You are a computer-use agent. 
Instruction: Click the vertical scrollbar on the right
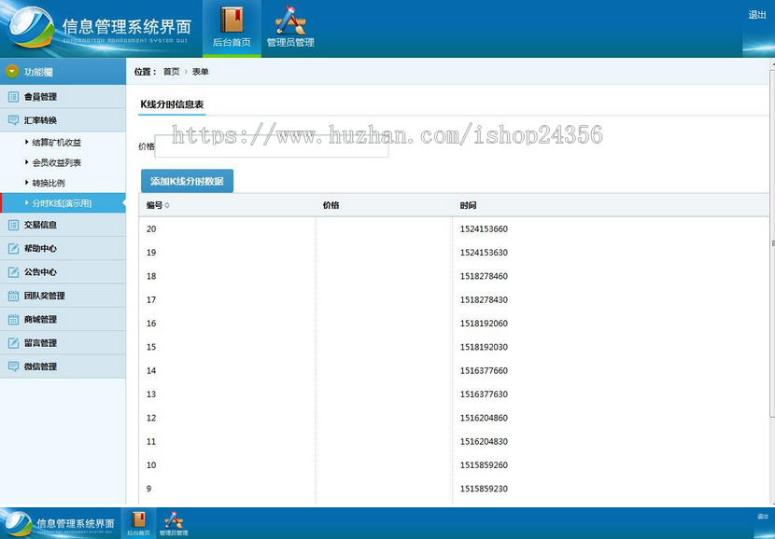[x=772, y=242]
